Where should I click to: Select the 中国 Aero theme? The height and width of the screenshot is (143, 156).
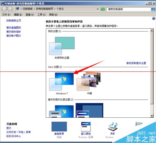tap(89, 81)
